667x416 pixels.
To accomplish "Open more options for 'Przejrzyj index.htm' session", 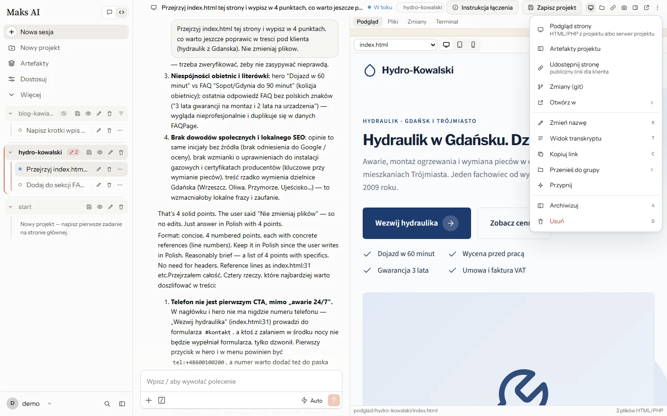I will (120, 169).
